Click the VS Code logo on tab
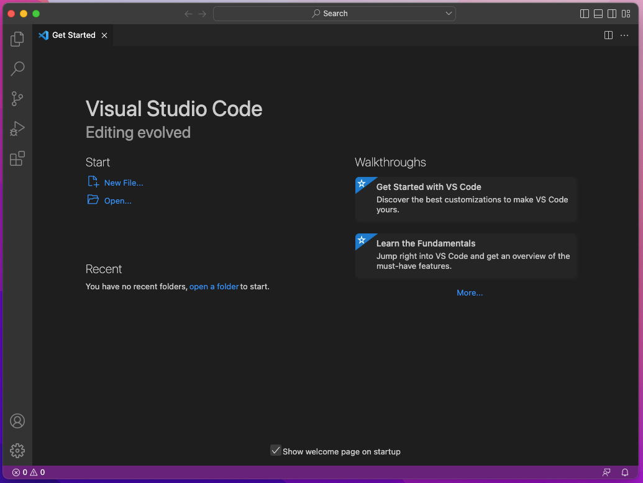The image size is (643, 483). [43, 35]
